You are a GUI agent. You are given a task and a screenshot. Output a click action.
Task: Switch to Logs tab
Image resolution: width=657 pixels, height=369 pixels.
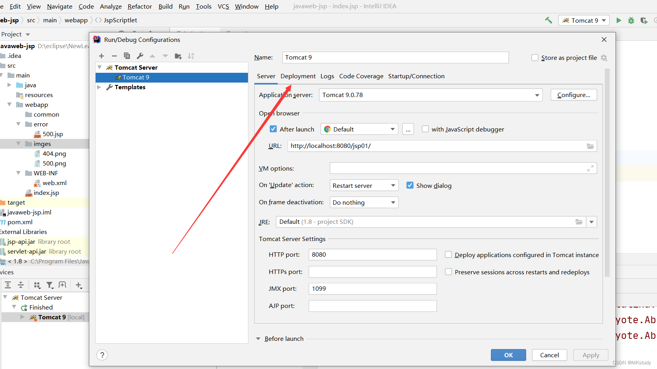pyautogui.click(x=327, y=76)
